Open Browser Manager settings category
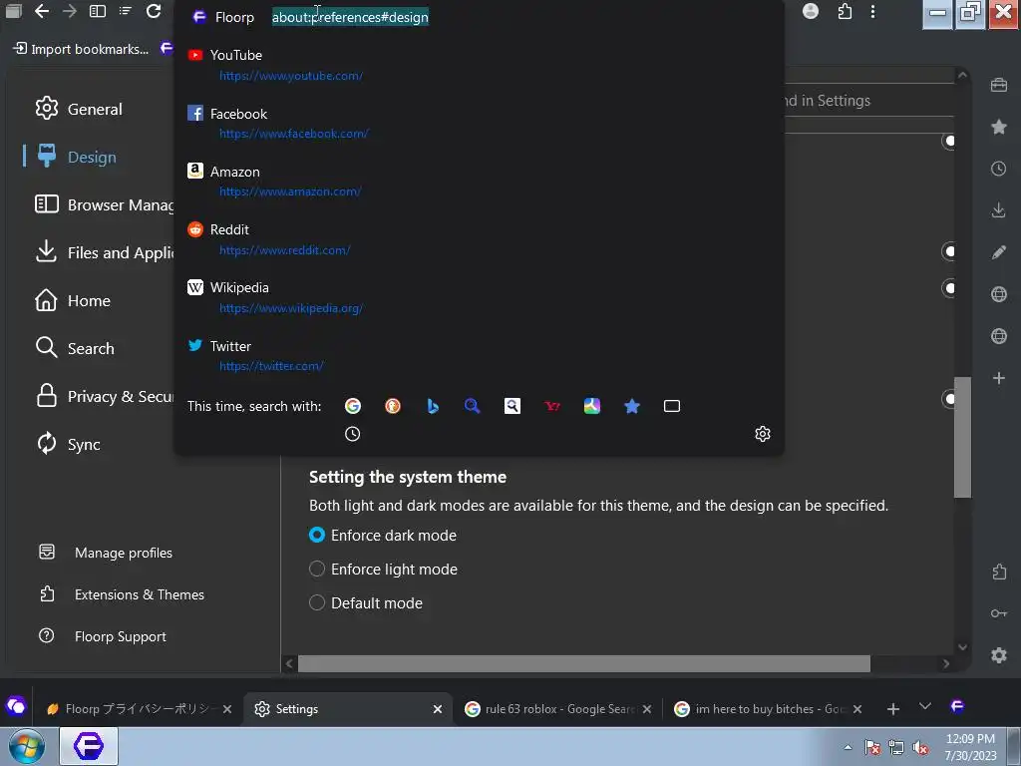Screen dimensions: 1021x766 (104, 204)
